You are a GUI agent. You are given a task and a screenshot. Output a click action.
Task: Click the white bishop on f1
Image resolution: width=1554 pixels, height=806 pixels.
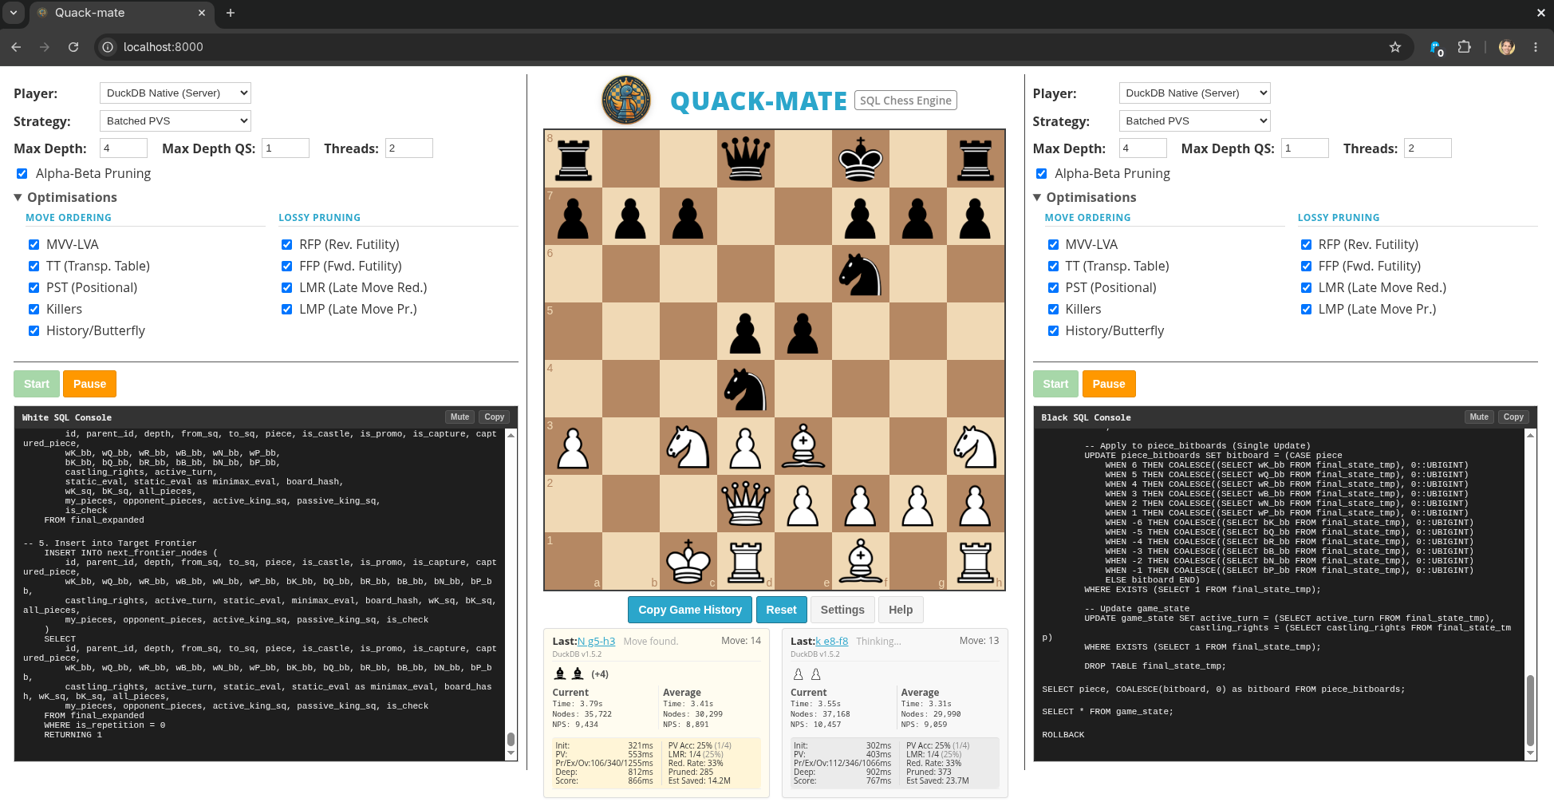coord(860,561)
